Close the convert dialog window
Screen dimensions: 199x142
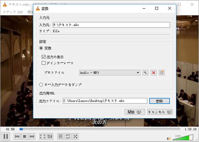[x=169, y=8]
